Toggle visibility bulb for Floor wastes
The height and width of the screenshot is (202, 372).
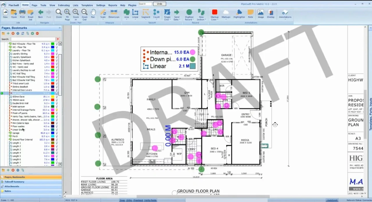point(57,126)
